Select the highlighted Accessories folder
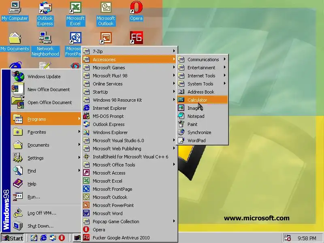This screenshot has width=324, height=243. [130, 59]
